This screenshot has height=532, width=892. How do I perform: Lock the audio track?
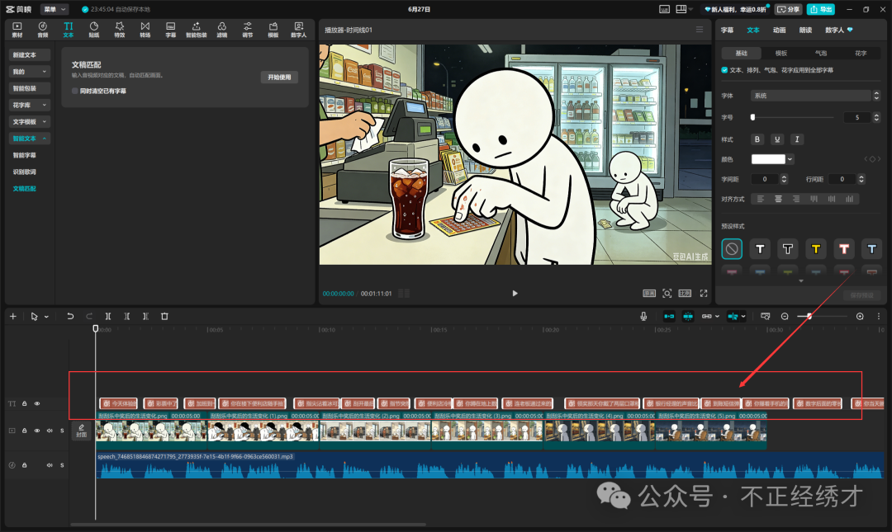coord(25,465)
